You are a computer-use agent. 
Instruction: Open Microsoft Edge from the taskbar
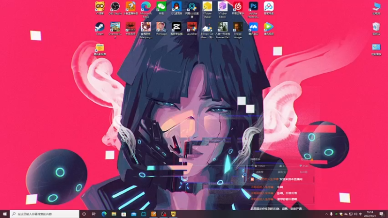[x=104, y=214]
